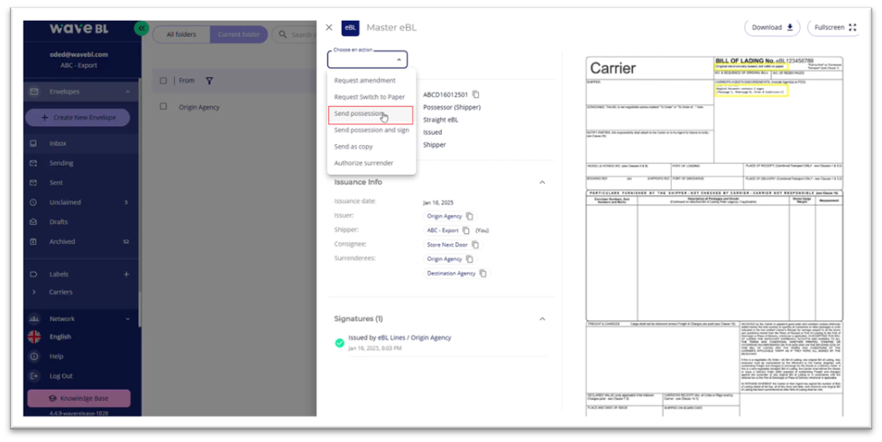
Task: Click the Labels tag icon
Action: (x=33, y=274)
